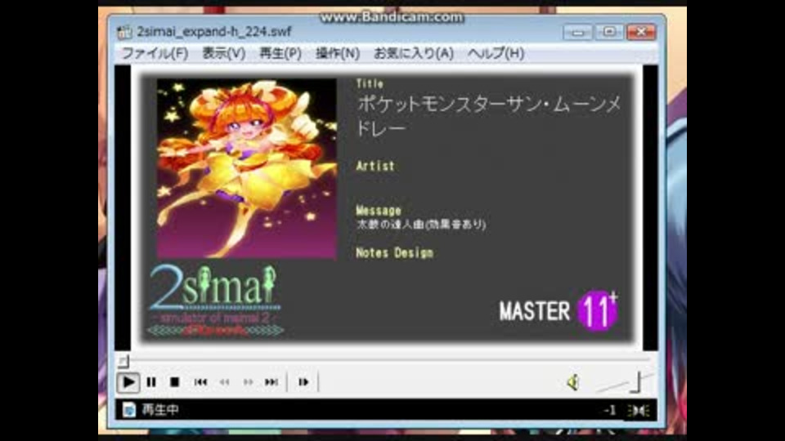Pause the playback
This screenshot has width=785, height=441.
(151, 382)
